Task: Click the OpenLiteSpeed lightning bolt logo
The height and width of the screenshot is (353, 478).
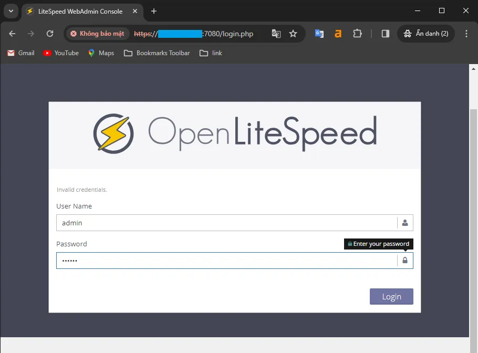Action: click(113, 133)
